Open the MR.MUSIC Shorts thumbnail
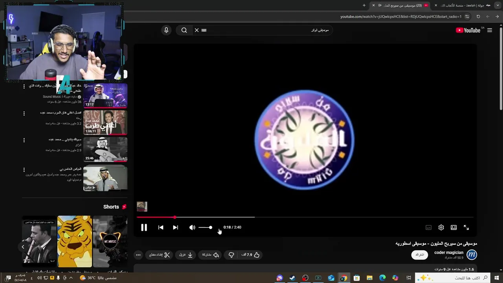The image size is (503, 283). point(110,241)
